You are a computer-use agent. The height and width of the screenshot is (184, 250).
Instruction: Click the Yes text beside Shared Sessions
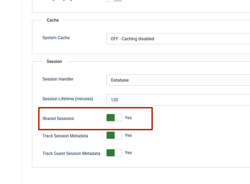tap(128, 118)
